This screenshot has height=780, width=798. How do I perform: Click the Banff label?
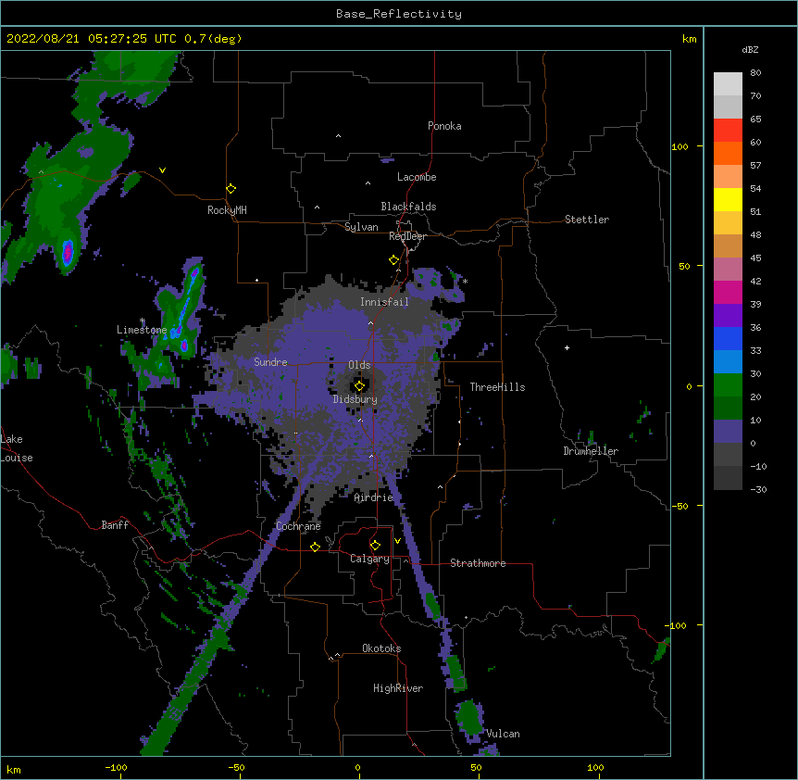coord(115,525)
